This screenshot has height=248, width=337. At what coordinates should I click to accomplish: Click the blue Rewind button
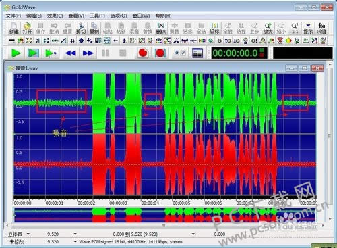coord(71,53)
